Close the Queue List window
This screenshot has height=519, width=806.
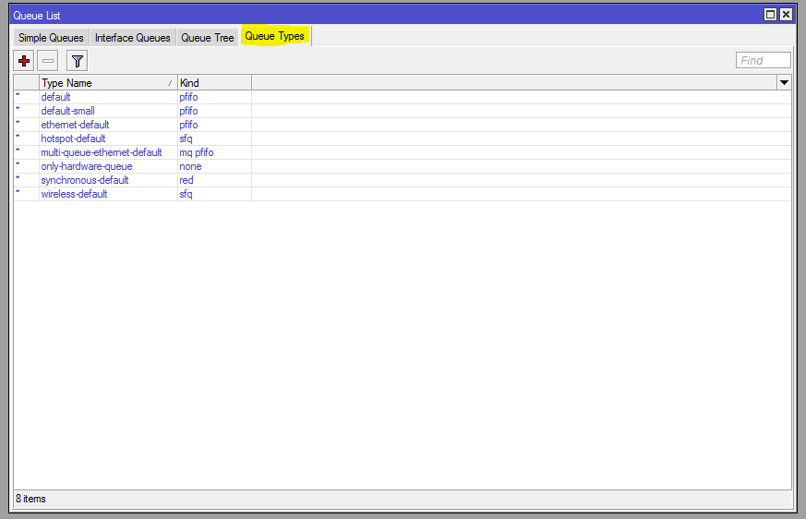click(x=786, y=15)
